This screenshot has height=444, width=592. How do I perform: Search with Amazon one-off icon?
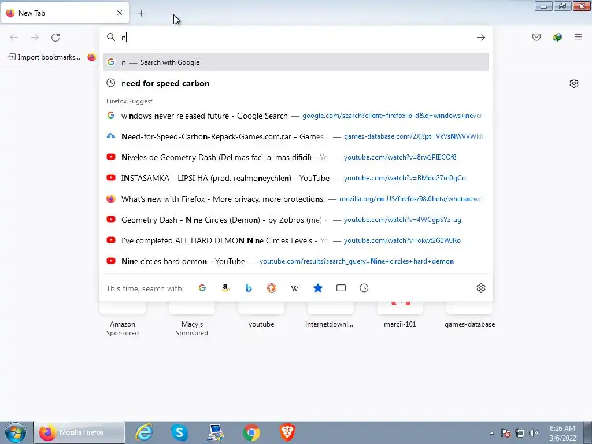(x=225, y=288)
